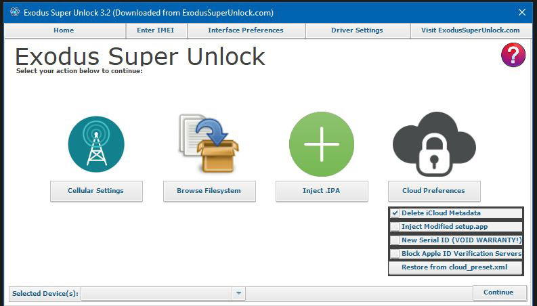
Task: Expand the Selected Device(s) dropdown arrow
Action: (239, 293)
